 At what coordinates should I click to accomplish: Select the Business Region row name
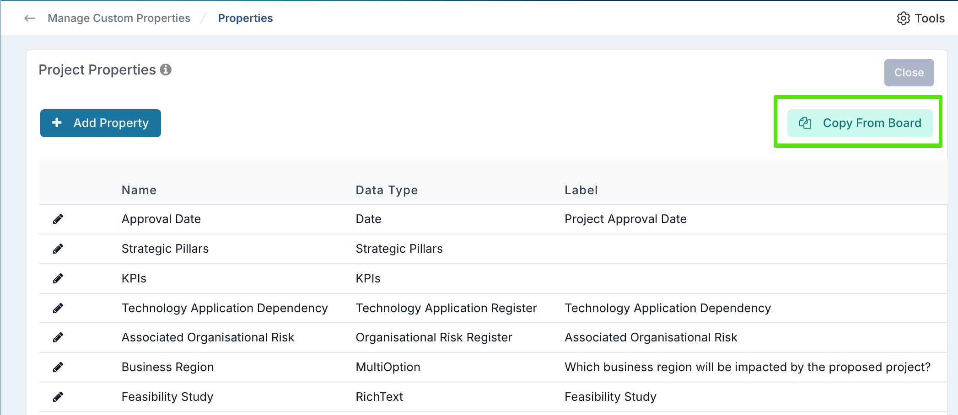(x=167, y=367)
